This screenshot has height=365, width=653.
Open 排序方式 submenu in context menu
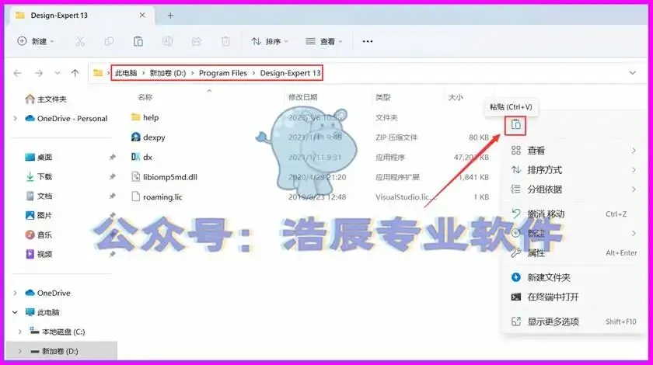click(x=574, y=170)
